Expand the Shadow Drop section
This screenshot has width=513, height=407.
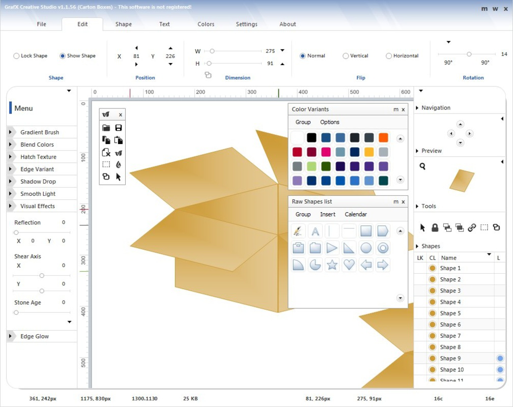[11, 181]
